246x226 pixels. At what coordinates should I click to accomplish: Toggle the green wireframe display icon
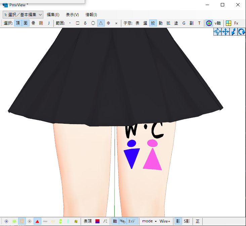tap(14, 221)
